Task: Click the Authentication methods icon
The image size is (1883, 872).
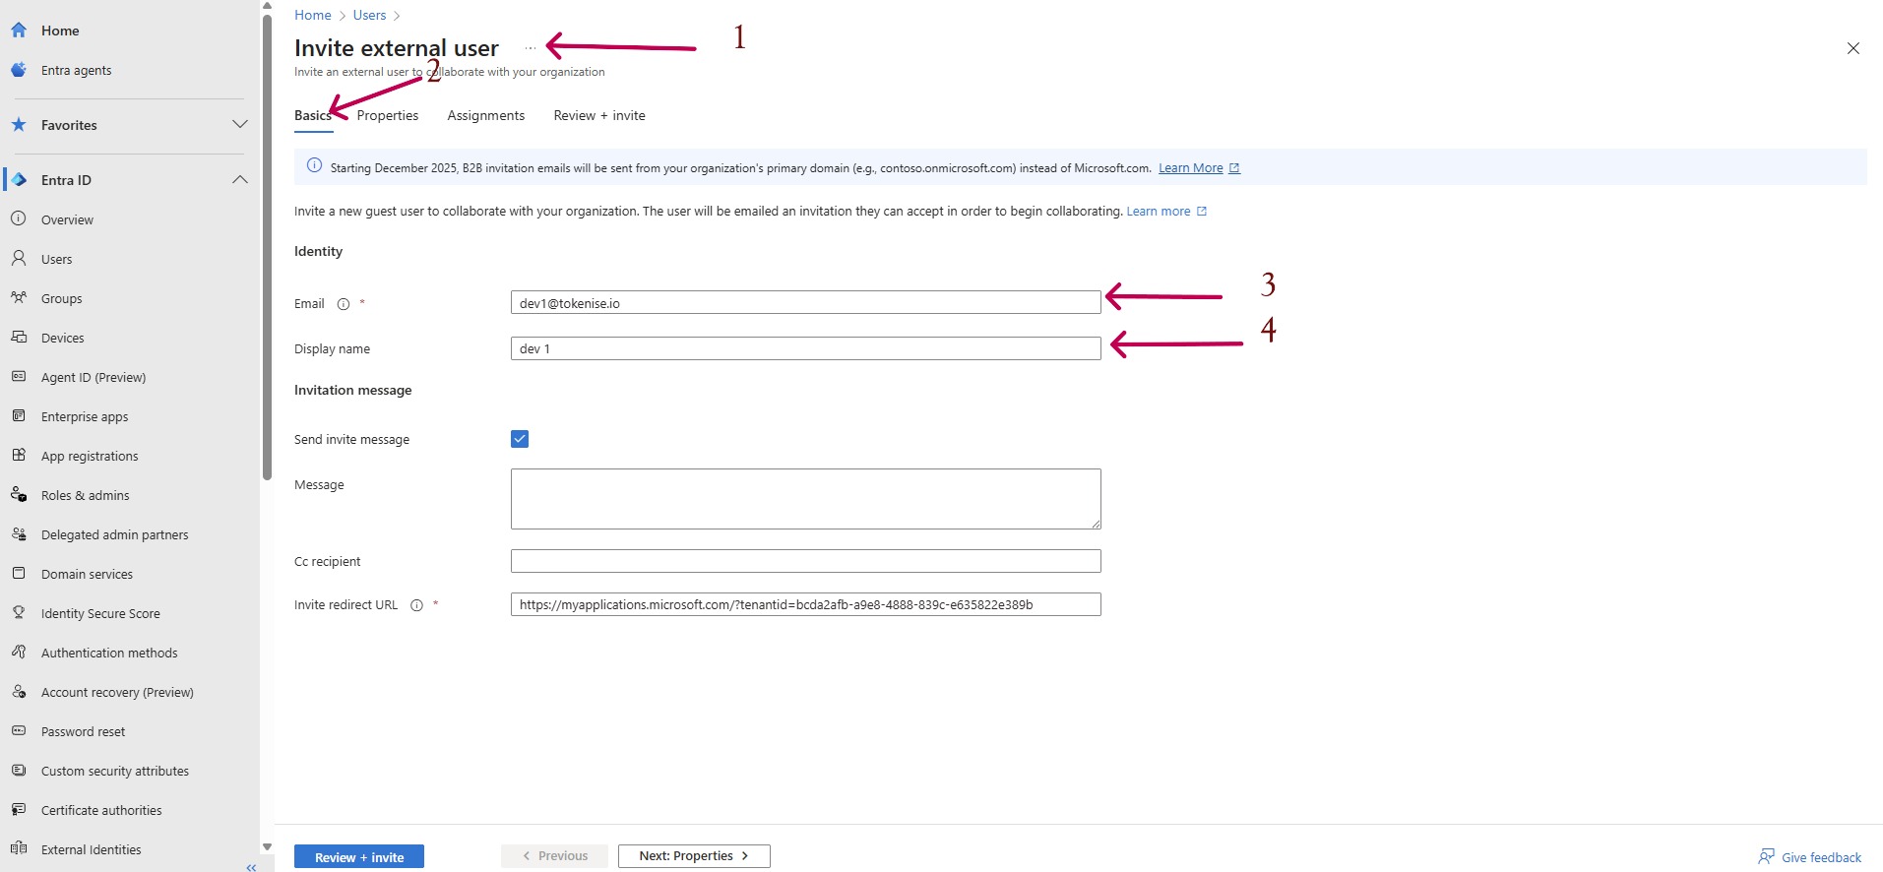Action: 19,653
